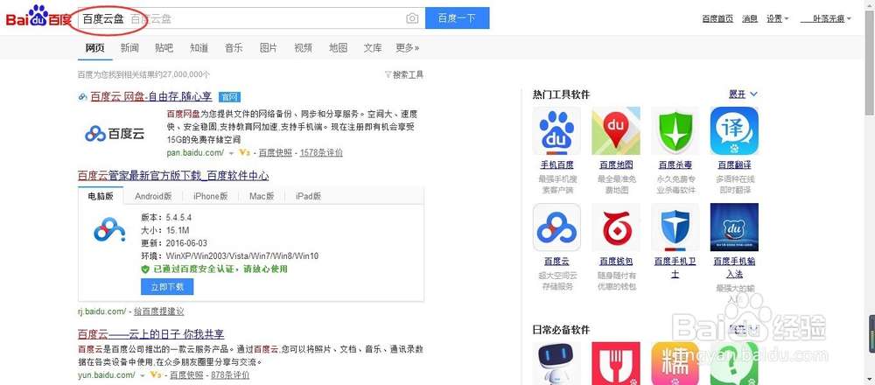Click into the search input field

(x=251, y=17)
